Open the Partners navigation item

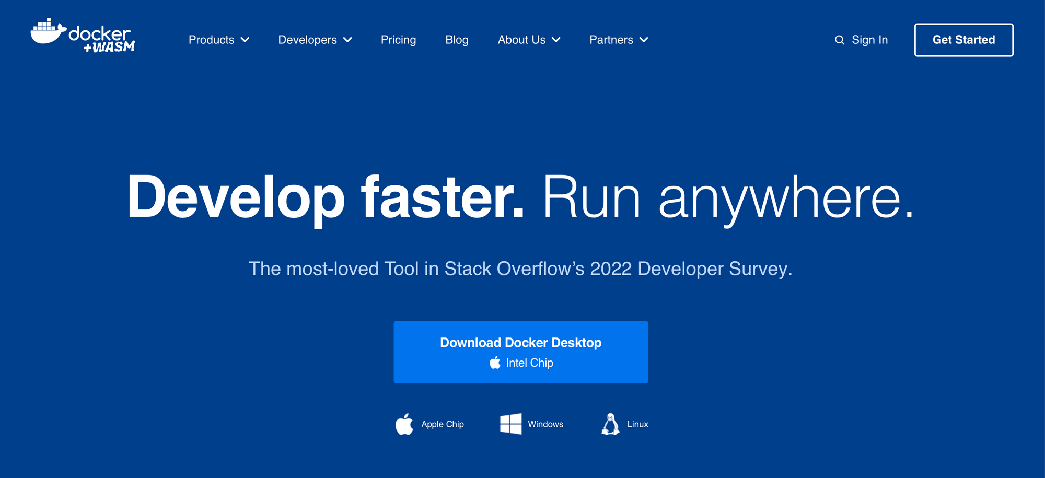[x=611, y=40]
